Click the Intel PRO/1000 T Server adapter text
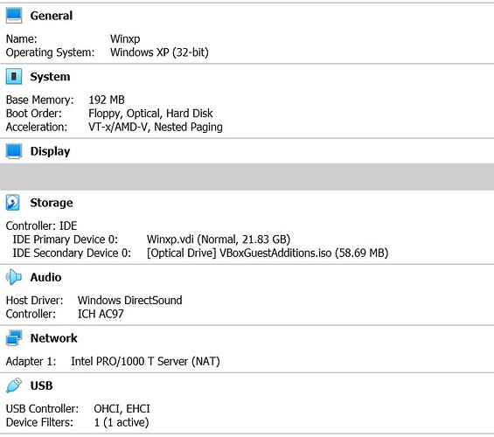494x437 pixels. 145,361
